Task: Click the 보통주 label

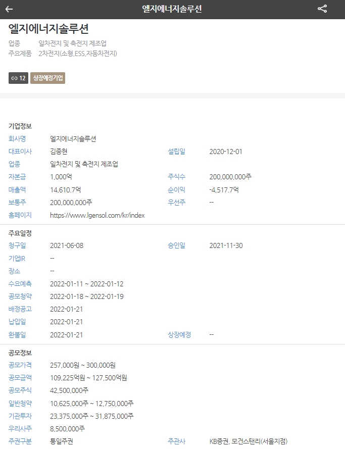Action: click(x=17, y=203)
